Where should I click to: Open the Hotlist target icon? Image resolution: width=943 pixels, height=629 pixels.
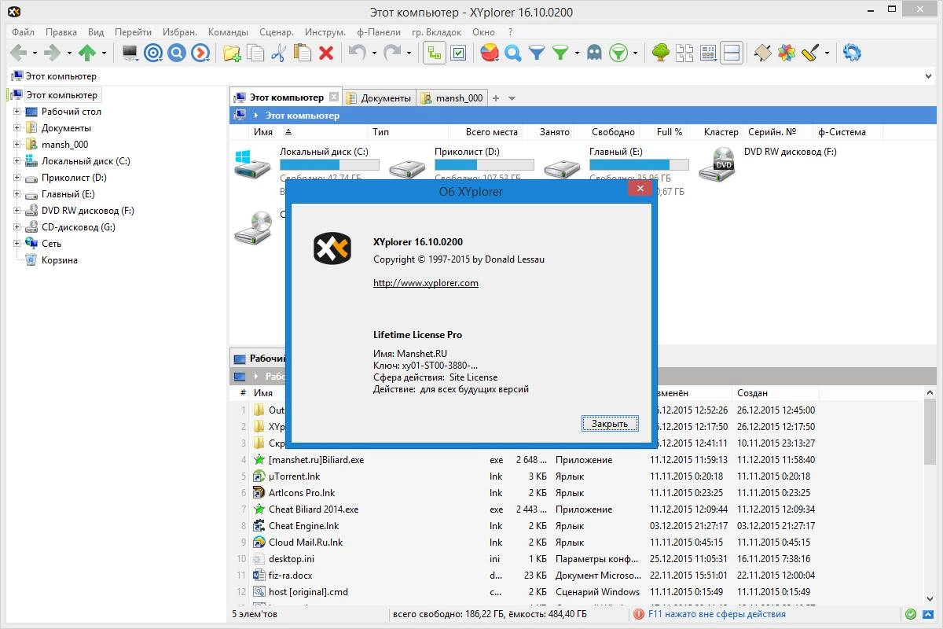[154, 53]
